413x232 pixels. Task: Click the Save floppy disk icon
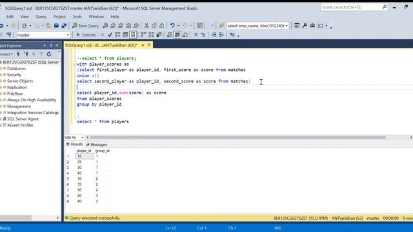(x=56, y=26)
